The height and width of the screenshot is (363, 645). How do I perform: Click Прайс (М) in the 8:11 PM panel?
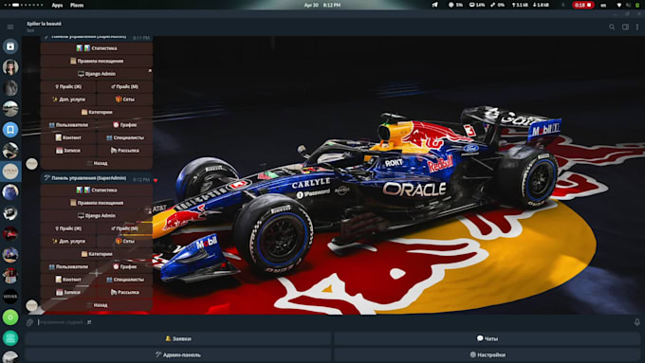pos(124,86)
